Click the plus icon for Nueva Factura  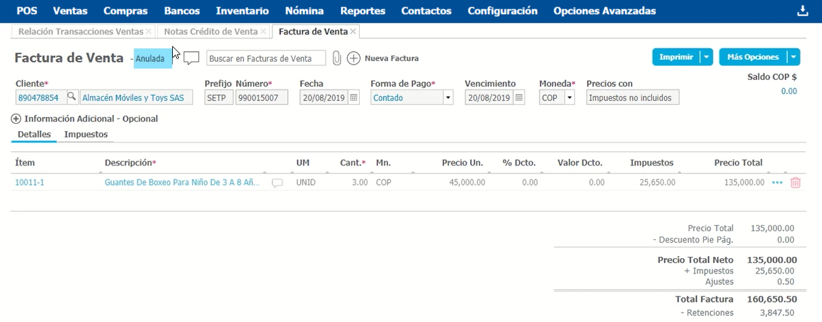(354, 58)
